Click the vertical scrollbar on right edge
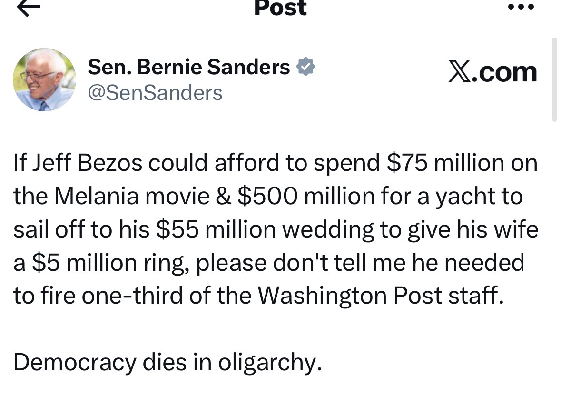This screenshot has width=561, height=396. [x=554, y=80]
